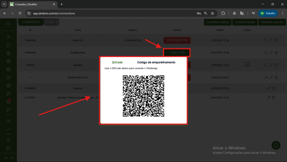Open a new browser tab
Viewport: 287px width, 162px height.
(x=62, y=4)
